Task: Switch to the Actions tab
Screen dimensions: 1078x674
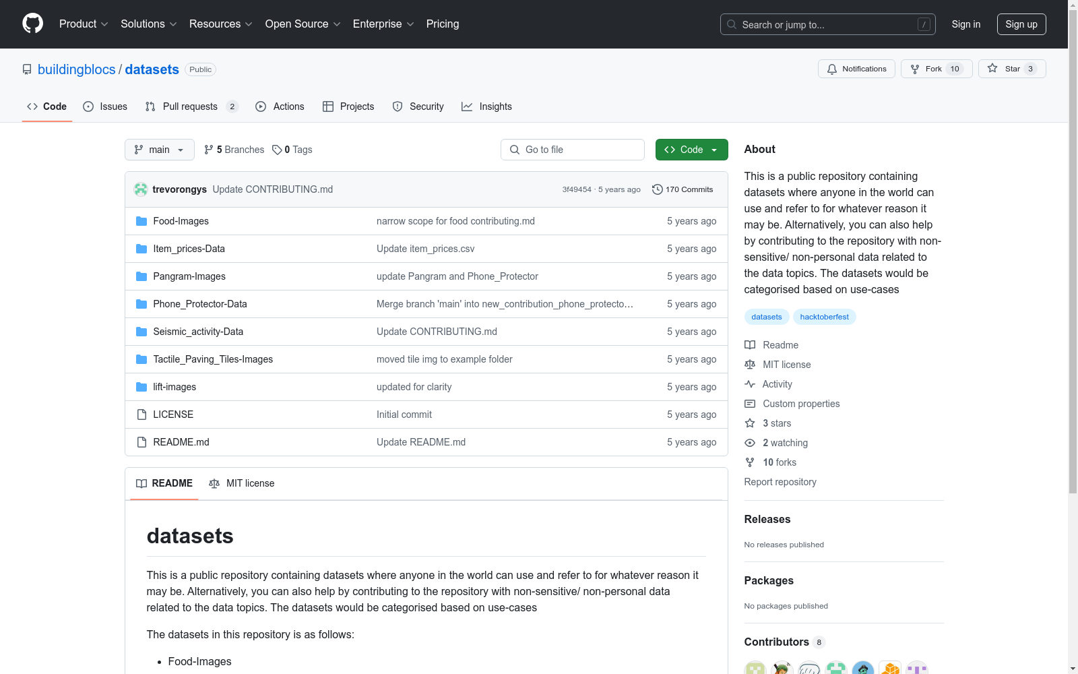Action: click(x=280, y=106)
